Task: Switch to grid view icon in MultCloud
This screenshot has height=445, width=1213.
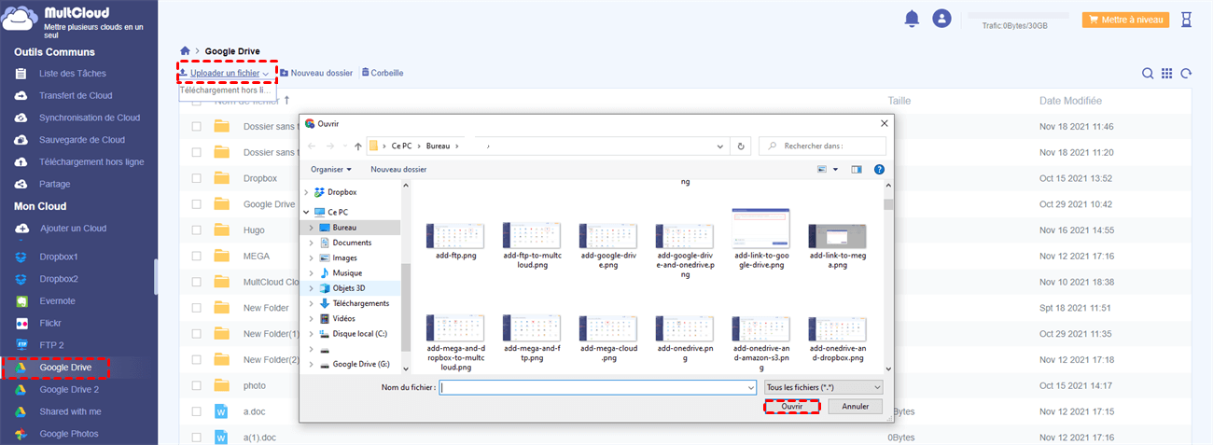Action: pos(1167,74)
